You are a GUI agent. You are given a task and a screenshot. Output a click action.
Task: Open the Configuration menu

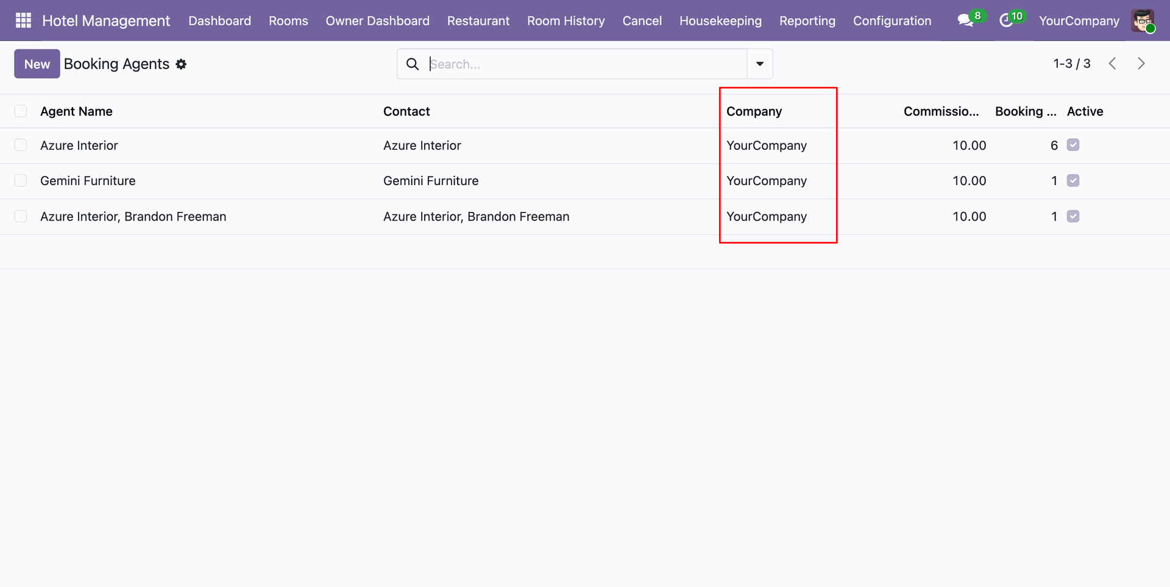892,21
